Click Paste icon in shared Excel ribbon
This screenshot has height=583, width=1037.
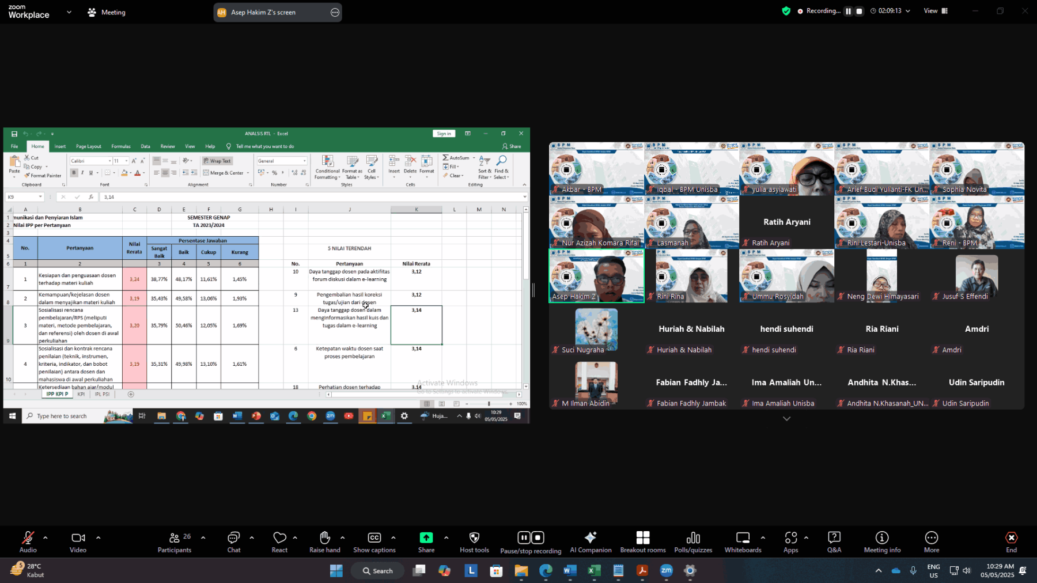14,162
